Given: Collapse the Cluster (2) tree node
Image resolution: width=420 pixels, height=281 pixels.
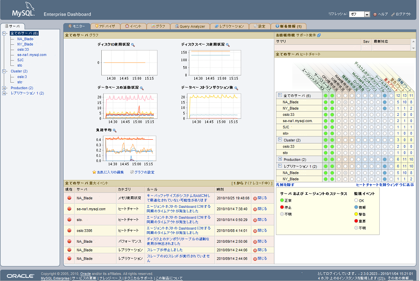Looking at the screenshot, I should tap(4, 71).
